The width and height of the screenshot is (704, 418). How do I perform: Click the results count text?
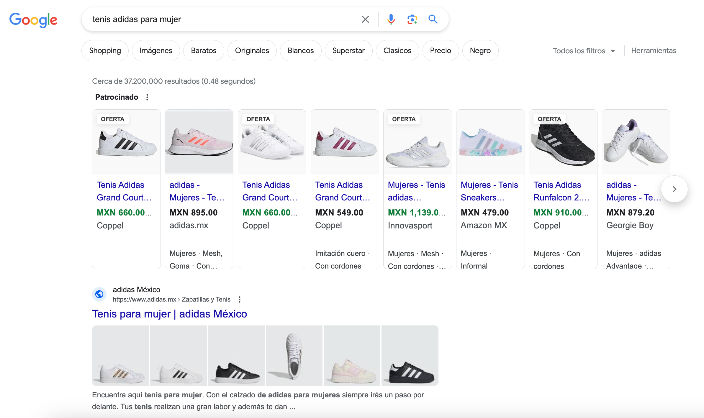(x=174, y=81)
